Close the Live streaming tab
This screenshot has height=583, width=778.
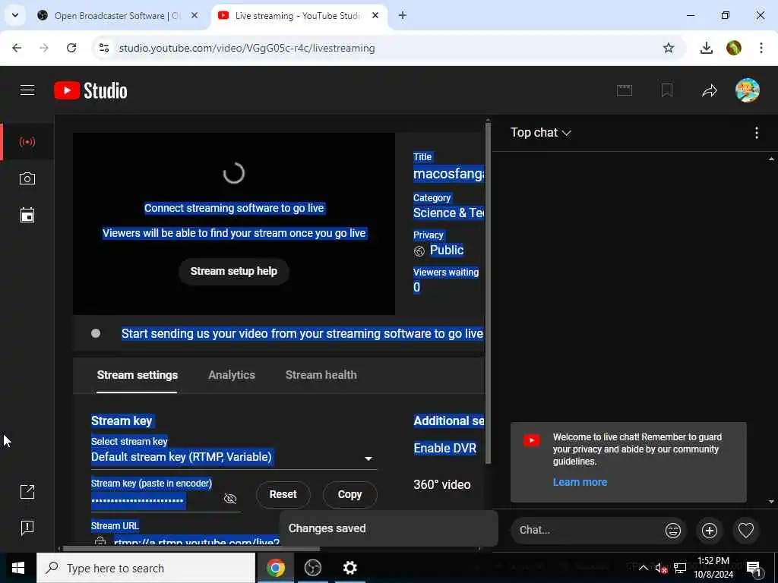point(375,15)
